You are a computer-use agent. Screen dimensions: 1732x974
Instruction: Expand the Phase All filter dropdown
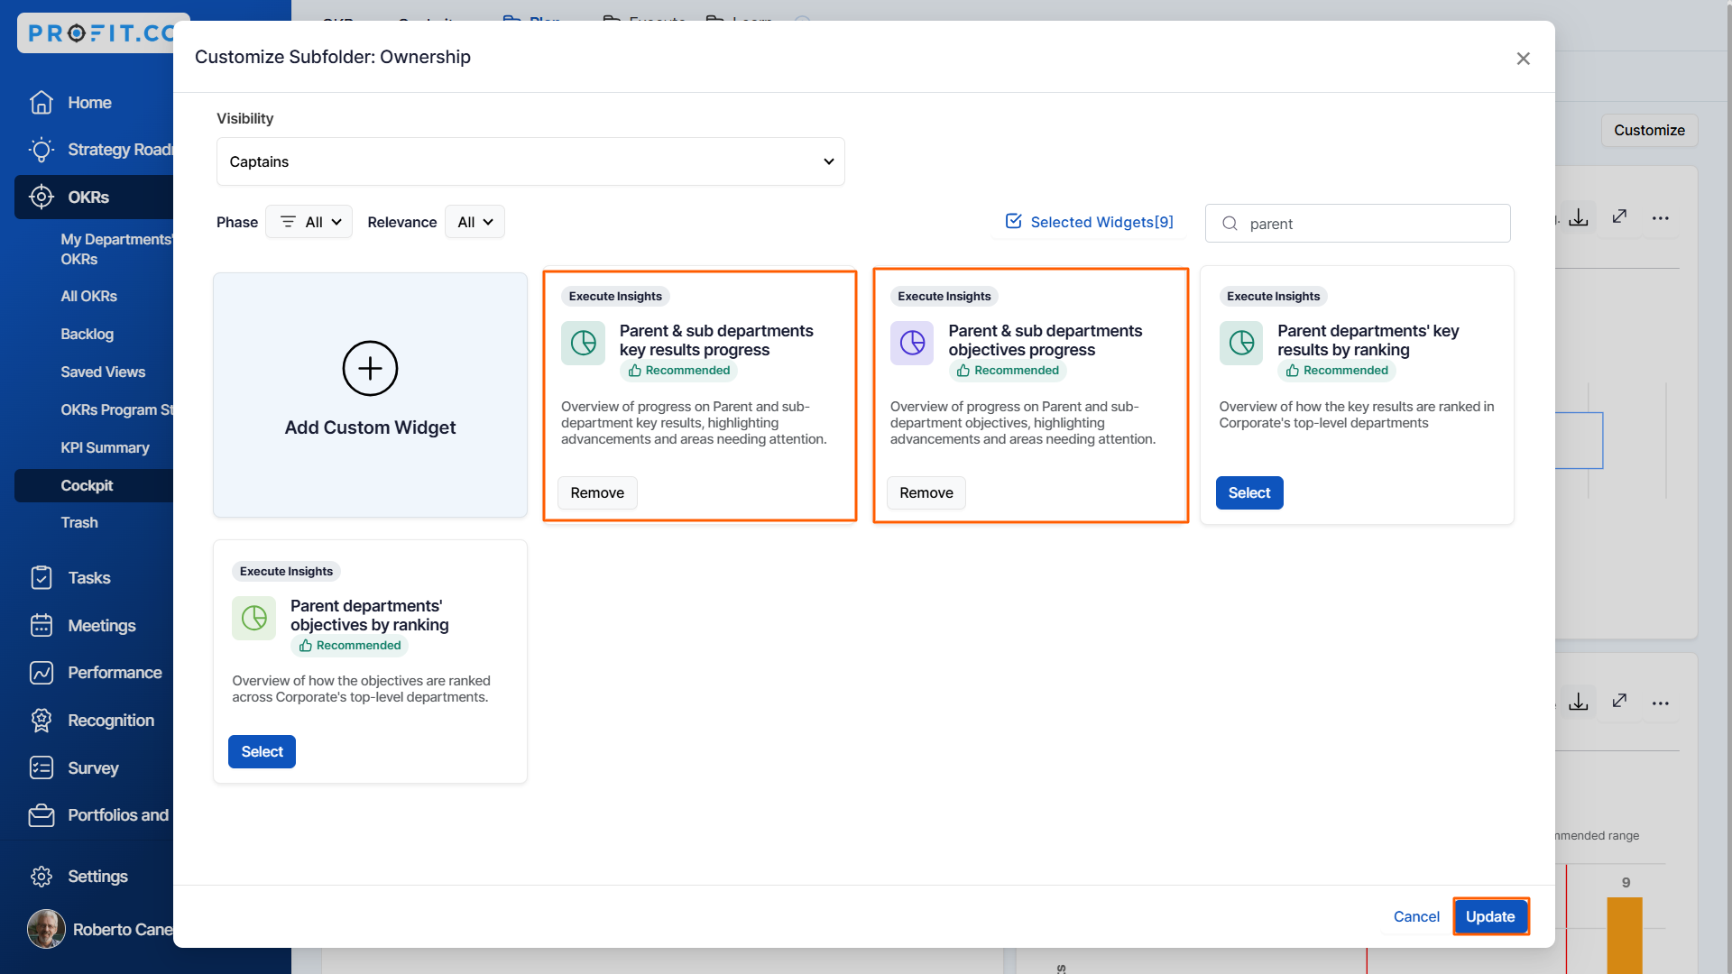(x=309, y=222)
